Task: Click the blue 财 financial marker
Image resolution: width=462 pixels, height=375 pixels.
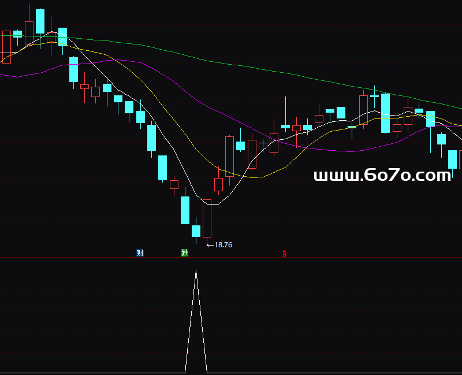Action: [140, 253]
